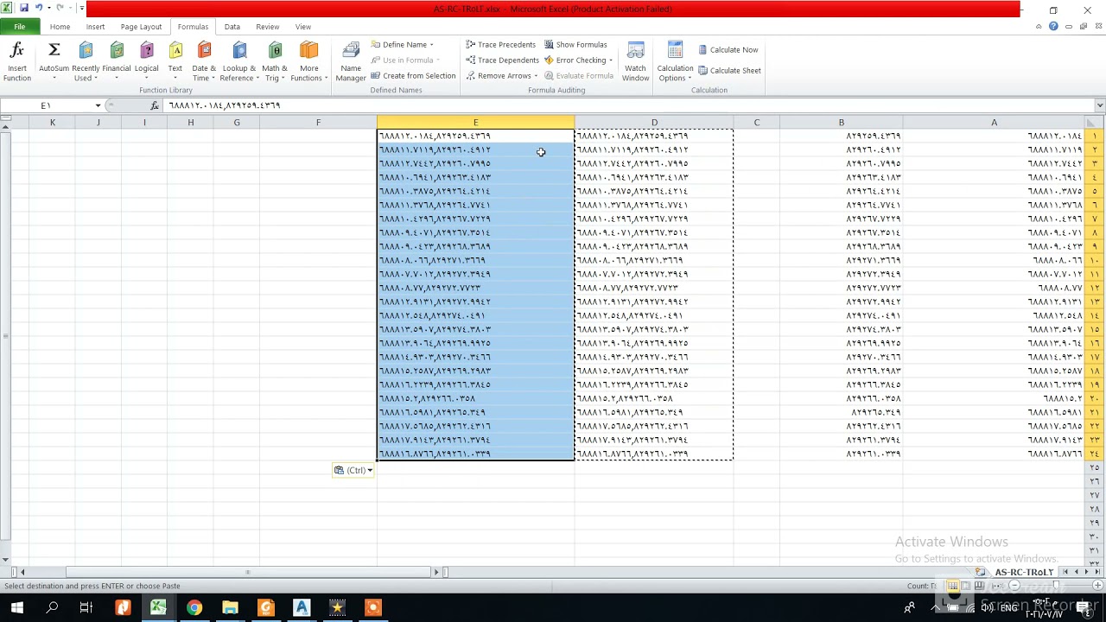Image resolution: width=1106 pixels, height=622 pixels.
Task: Select the AS-RC-TRoLT sheet tab
Action: pos(1024,572)
